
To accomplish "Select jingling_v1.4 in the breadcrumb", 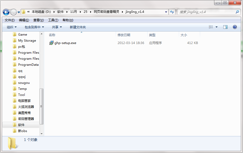I will click(135, 12).
